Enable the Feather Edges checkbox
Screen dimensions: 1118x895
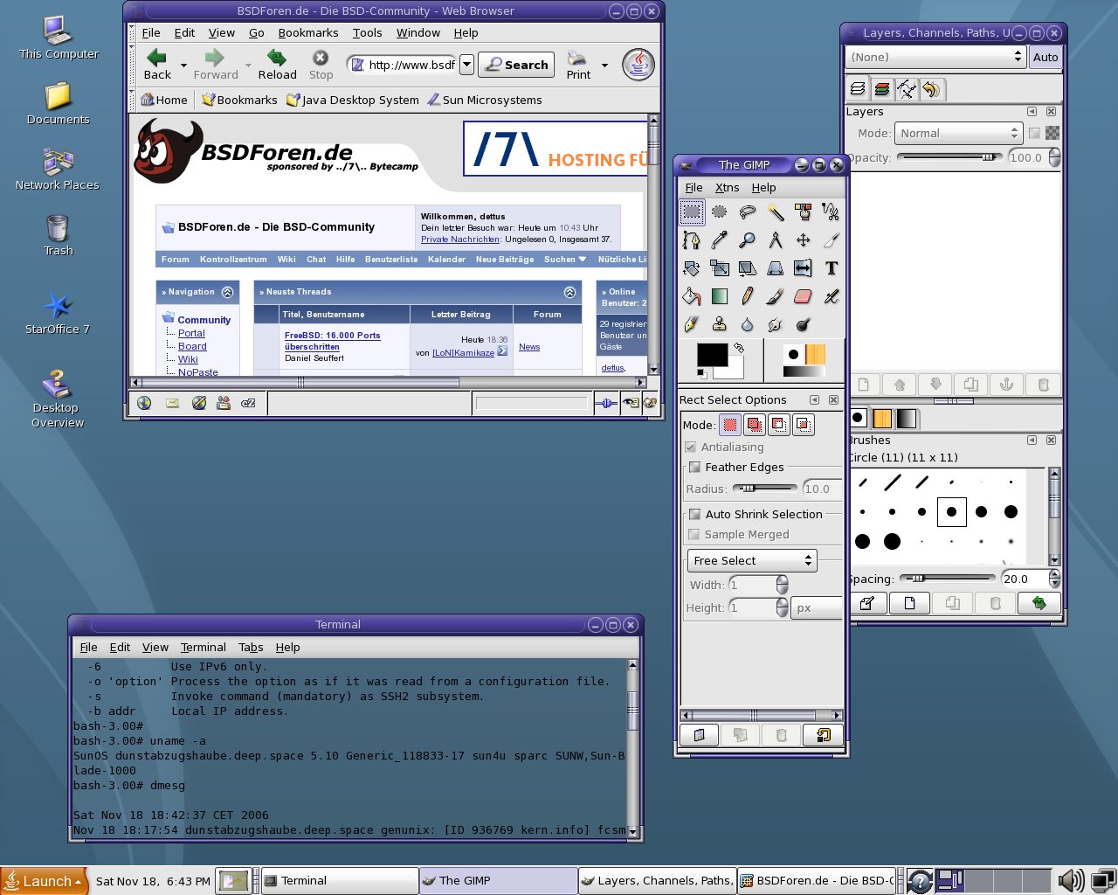point(694,467)
